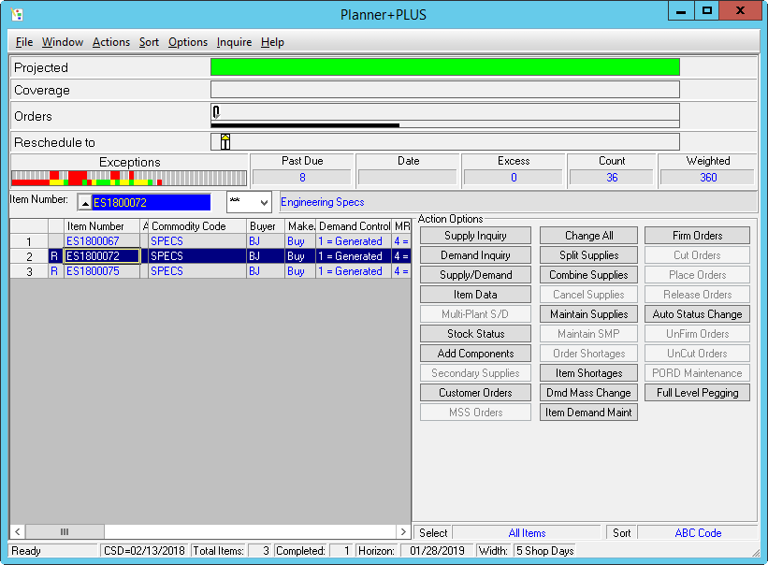Click the horizontal scrollbar right arrow
The width and height of the screenshot is (768, 565).
[403, 531]
